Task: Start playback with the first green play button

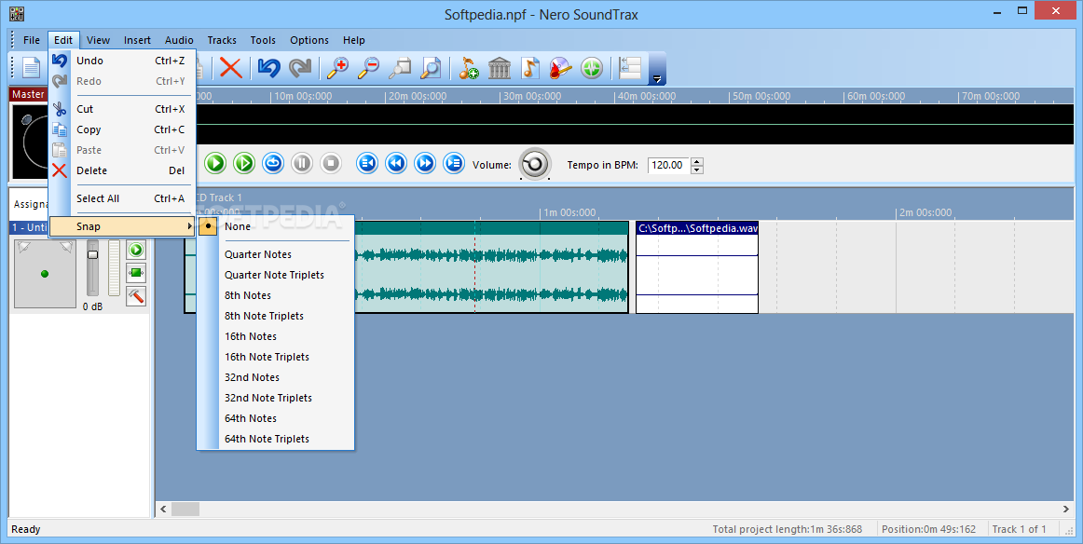Action: tap(214, 164)
